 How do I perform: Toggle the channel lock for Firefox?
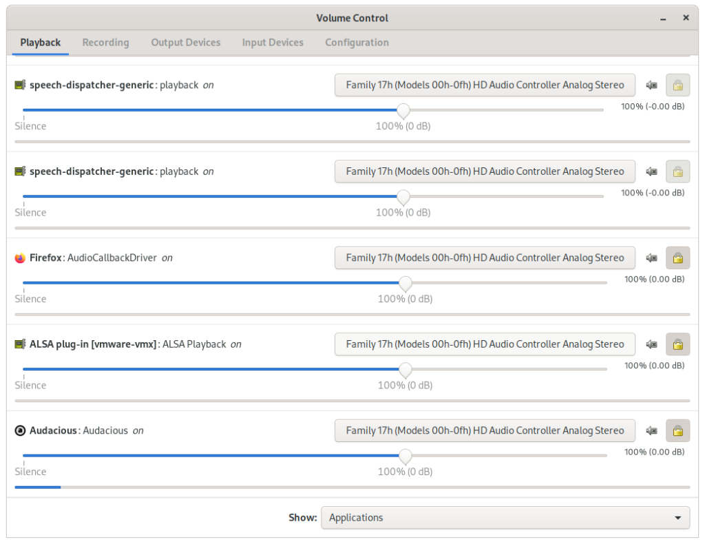677,258
